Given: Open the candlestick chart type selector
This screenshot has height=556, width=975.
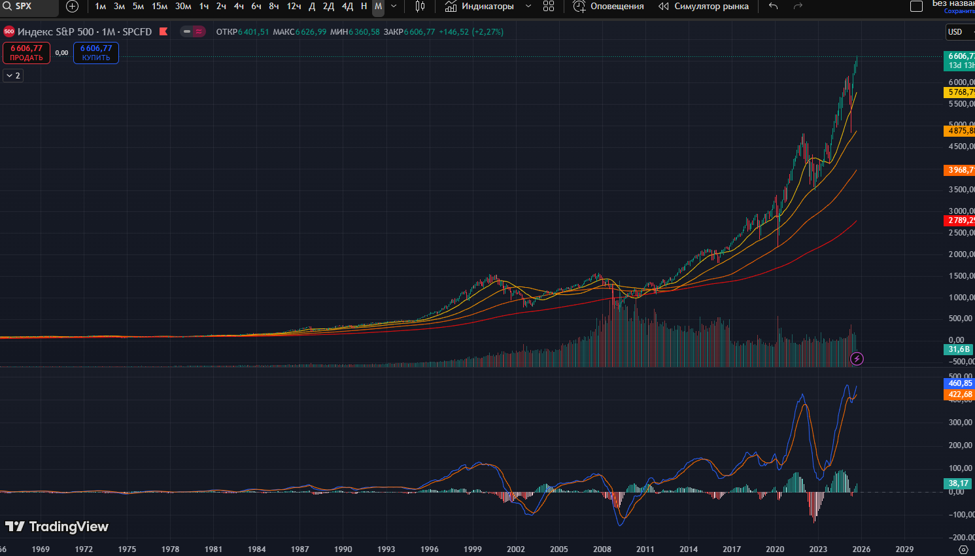Looking at the screenshot, I should click(x=420, y=7).
